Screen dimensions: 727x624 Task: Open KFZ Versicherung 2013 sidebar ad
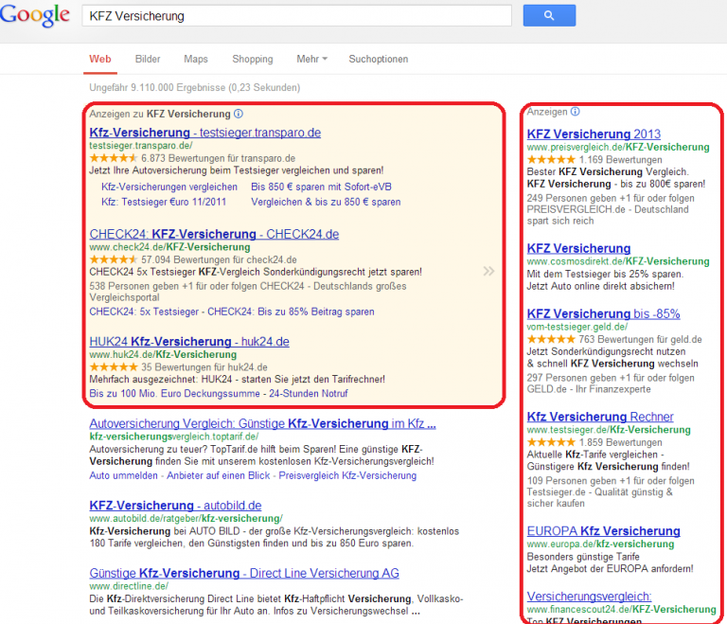[594, 134]
